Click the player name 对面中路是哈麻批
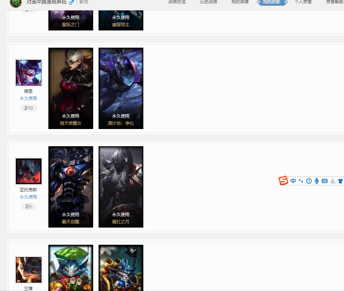The width and height of the screenshot is (344, 291). click(47, 2)
